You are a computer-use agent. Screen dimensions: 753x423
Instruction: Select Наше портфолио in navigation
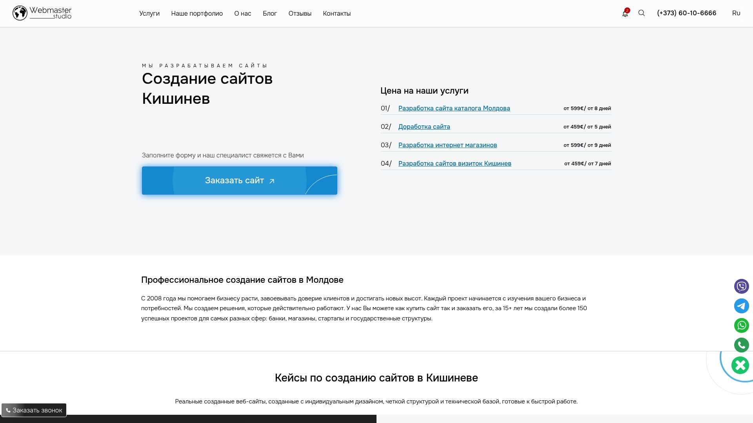click(196, 13)
